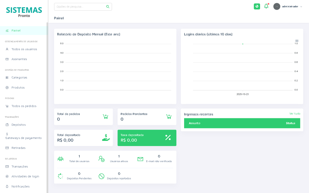Click the Ver tudo link

[295, 114]
